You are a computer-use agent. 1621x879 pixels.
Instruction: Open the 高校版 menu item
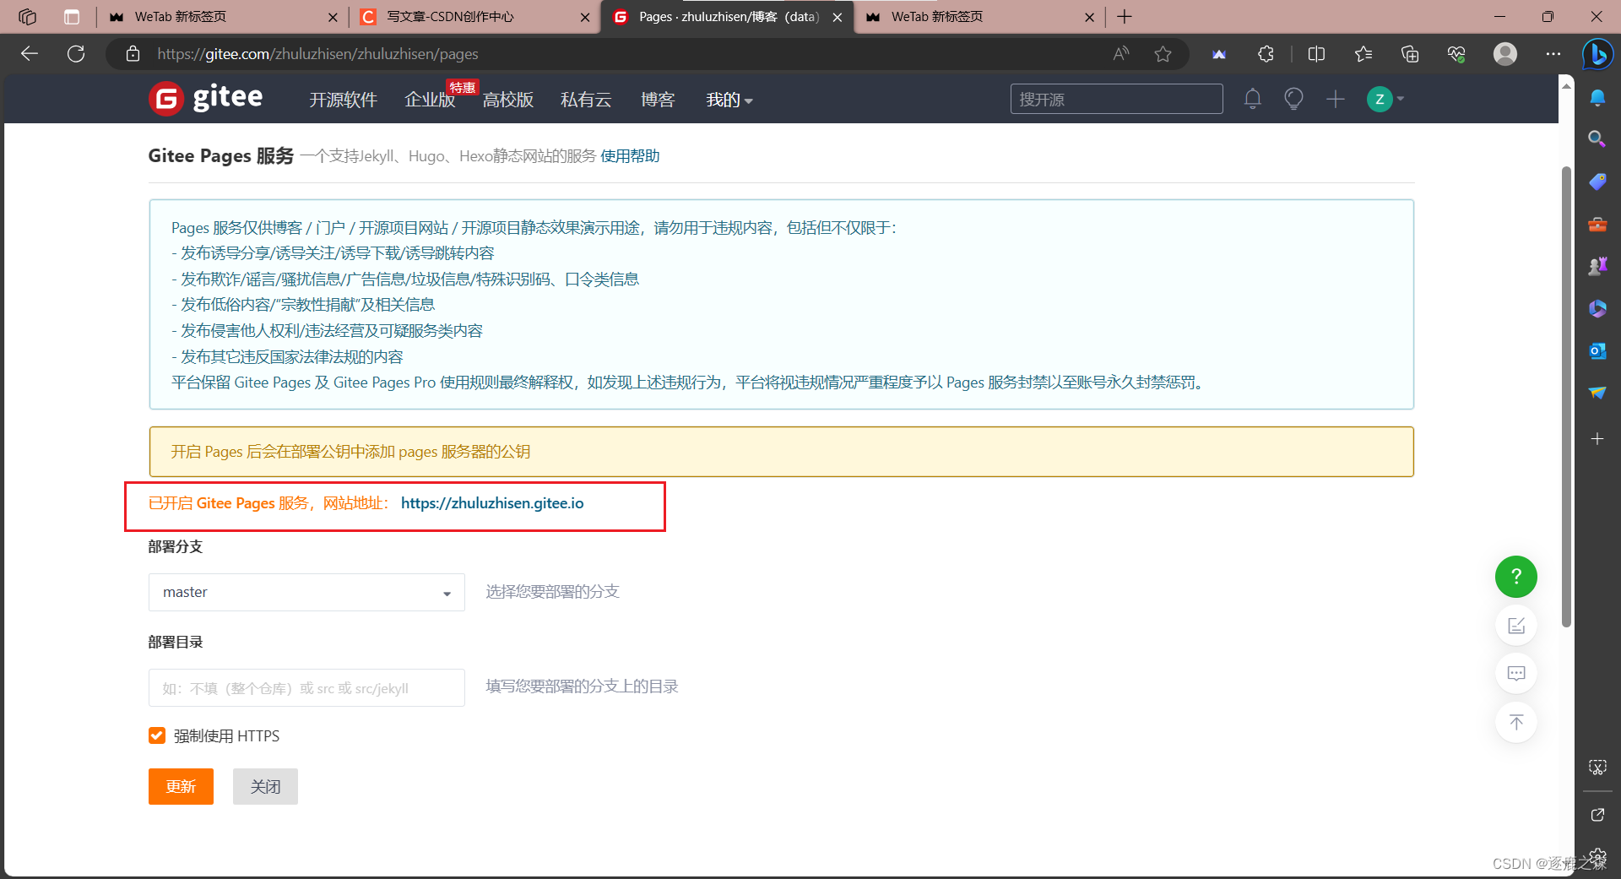pos(507,100)
